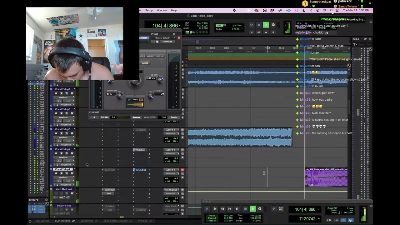
Task: Open the Melodyne tab at bottom
Action: (x=87, y=221)
